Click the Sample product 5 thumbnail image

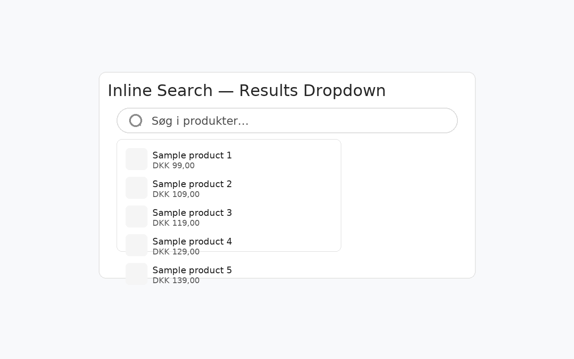(136, 274)
